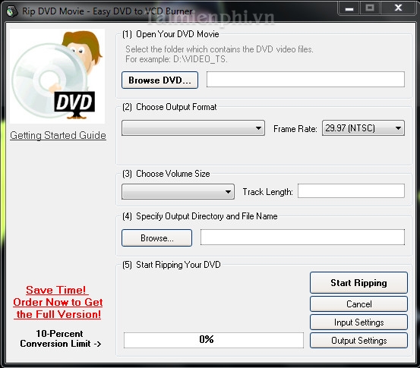This screenshot has width=420, height=368.
Task: Click the Start Ripping button
Action: coord(358,282)
